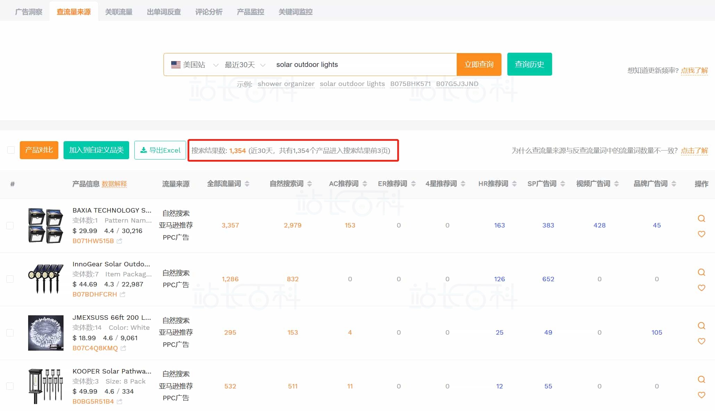Click the US flag icon in site selector
Viewport: 715px width, 411px height.
(175, 64)
